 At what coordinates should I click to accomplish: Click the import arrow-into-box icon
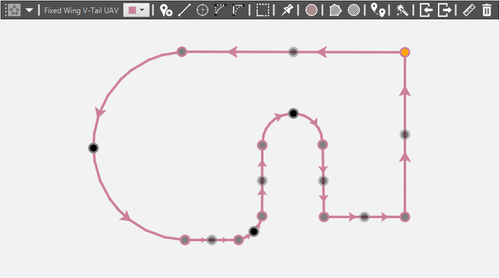426,10
